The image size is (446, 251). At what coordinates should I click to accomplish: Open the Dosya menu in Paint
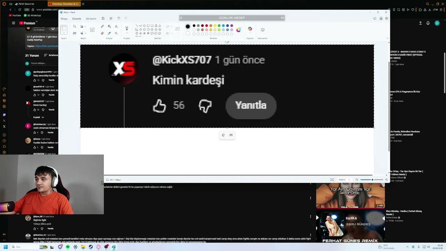tap(64, 18)
